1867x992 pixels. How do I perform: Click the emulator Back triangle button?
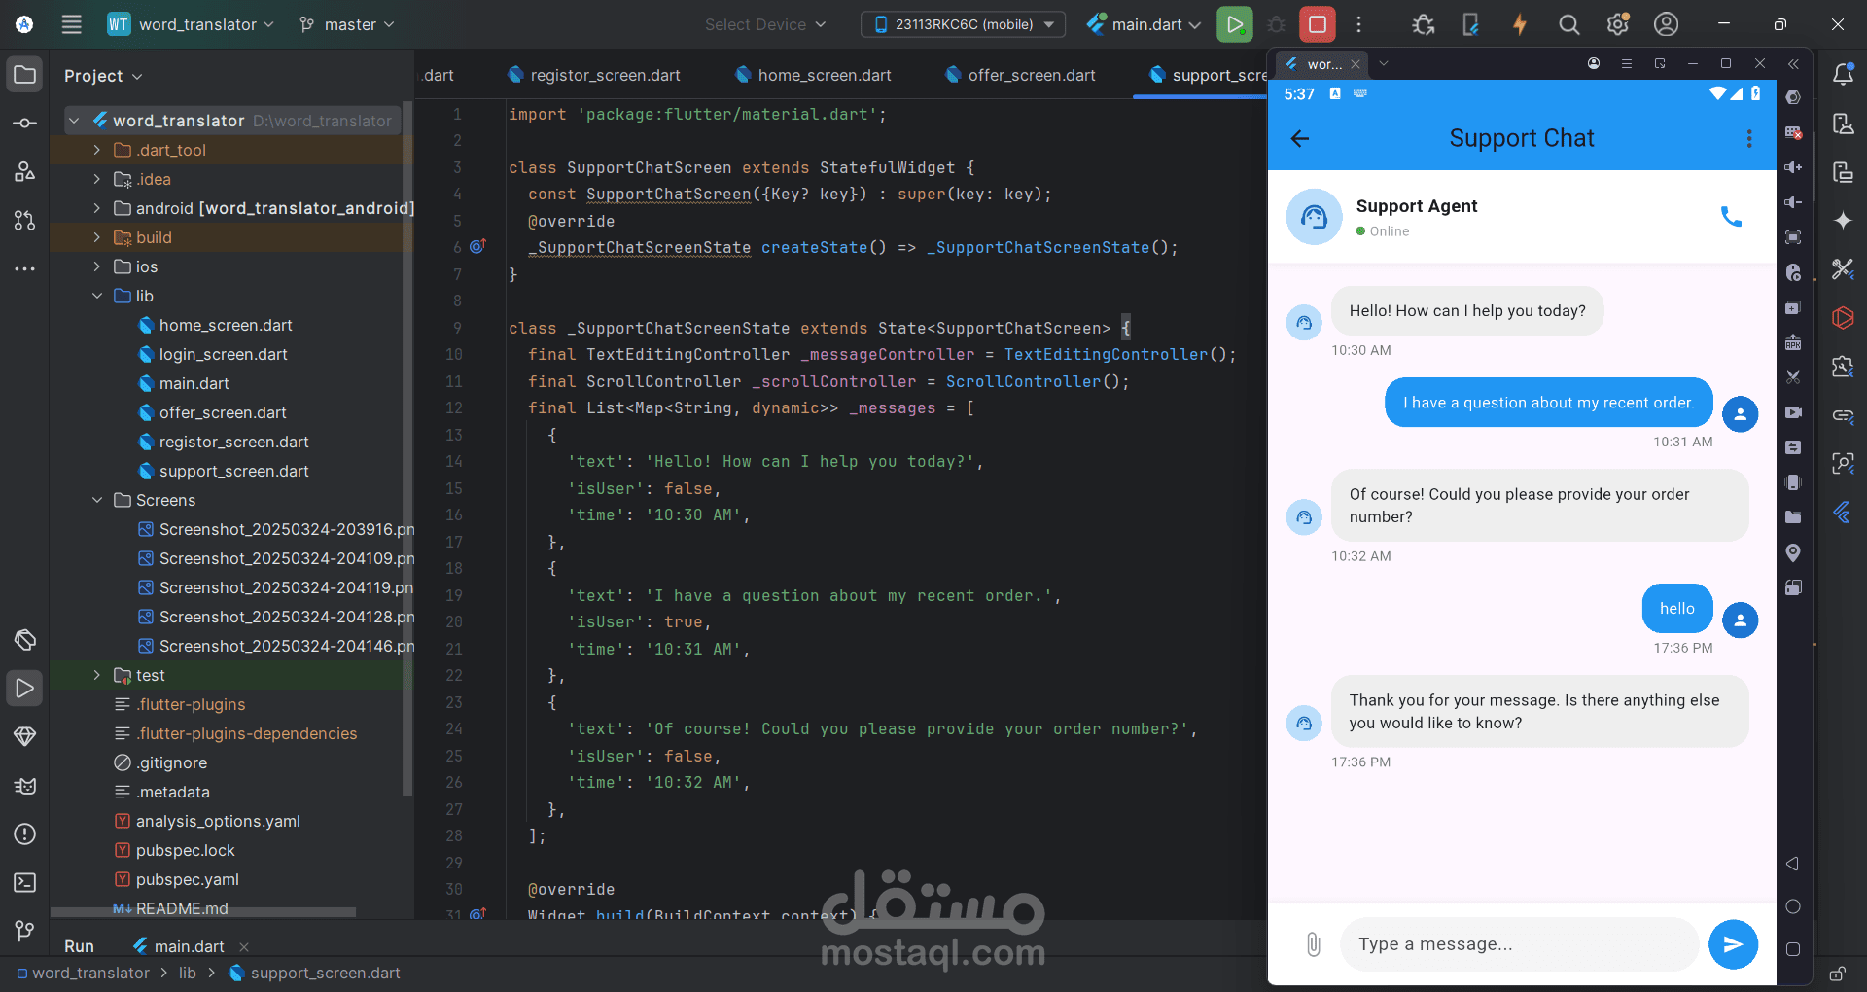[1793, 864]
